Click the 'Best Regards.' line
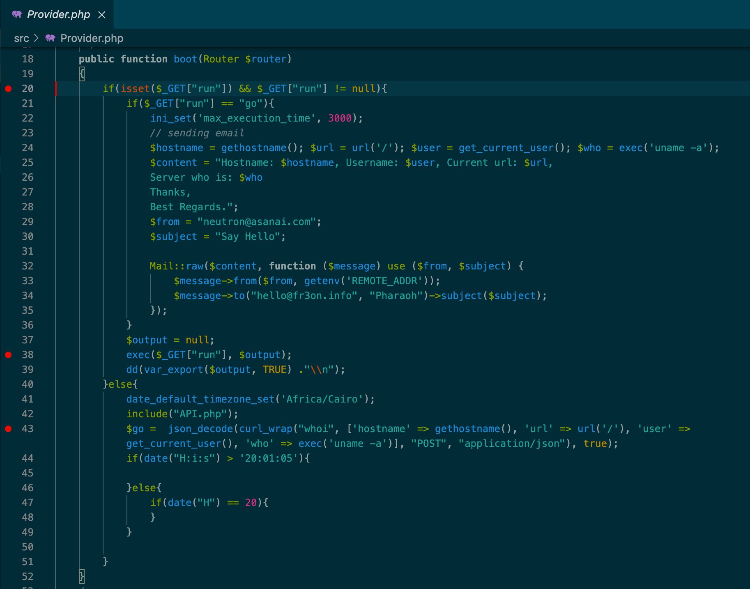750x589 pixels. tap(194, 207)
